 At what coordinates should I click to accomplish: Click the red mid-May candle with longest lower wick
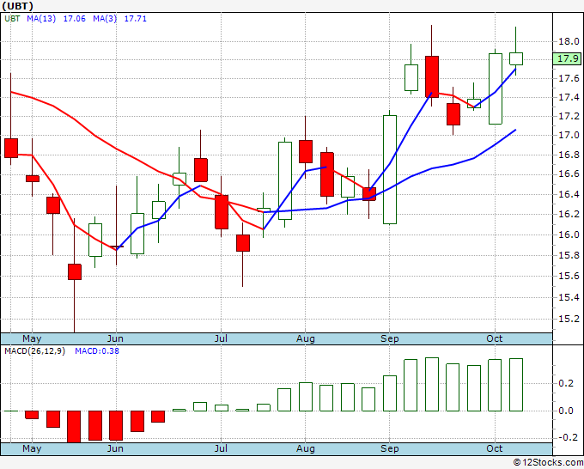[75, 272]
